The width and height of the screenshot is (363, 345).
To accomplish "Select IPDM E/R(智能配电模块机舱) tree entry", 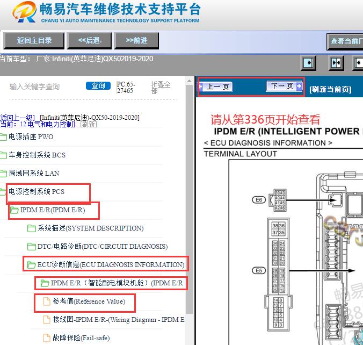I will [x=117, y=283].
